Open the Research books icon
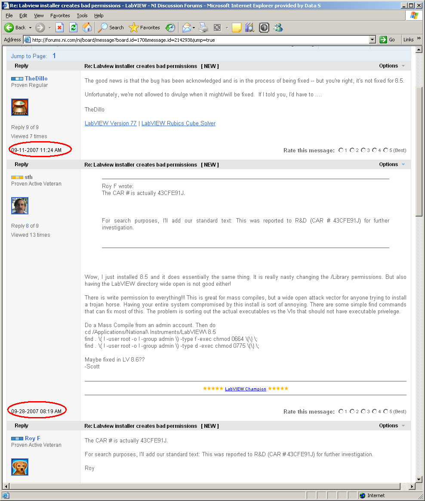This screenshot has width=425, height=501. point(249,28)
